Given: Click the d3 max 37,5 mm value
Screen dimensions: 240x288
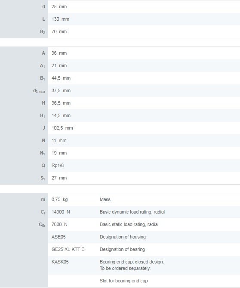Looking at the screenshot, I should (61, 90).
